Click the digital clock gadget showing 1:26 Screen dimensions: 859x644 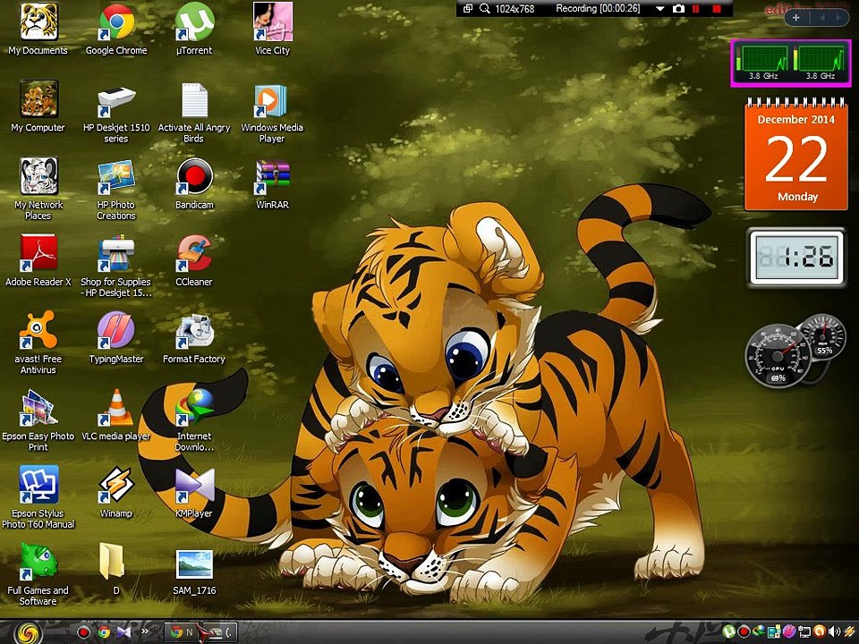(796, 258)
